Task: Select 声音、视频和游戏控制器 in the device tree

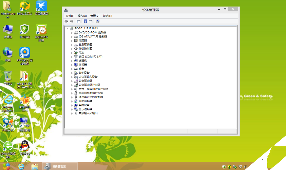Action: coord(93,89)
